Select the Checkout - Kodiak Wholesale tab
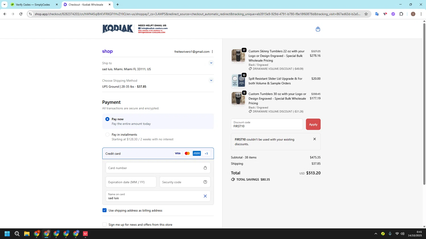Viewport: 426px width, 239px height. tap(86, 5)
